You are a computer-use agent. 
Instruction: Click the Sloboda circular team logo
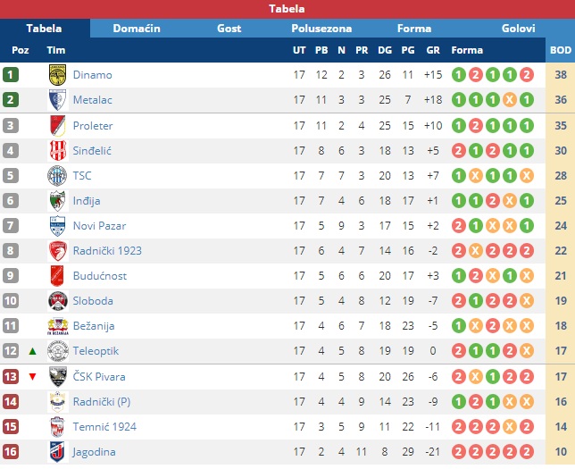[x=57, y=301]
